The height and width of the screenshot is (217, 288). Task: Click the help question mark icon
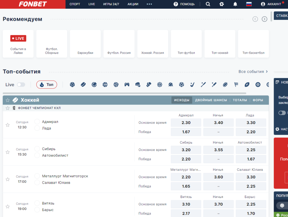point(176,4)
